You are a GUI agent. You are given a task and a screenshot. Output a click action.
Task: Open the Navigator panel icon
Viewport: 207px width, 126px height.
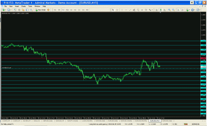[x=23, y=10]
